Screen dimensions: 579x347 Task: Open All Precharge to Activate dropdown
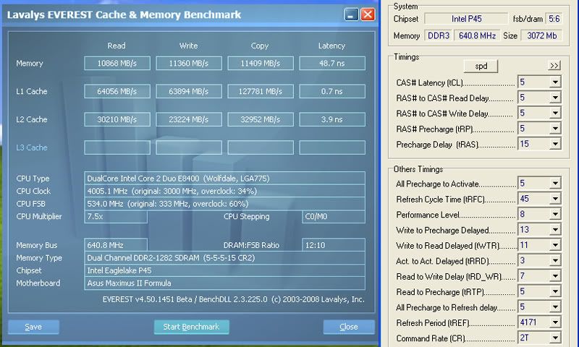[555, 184]
